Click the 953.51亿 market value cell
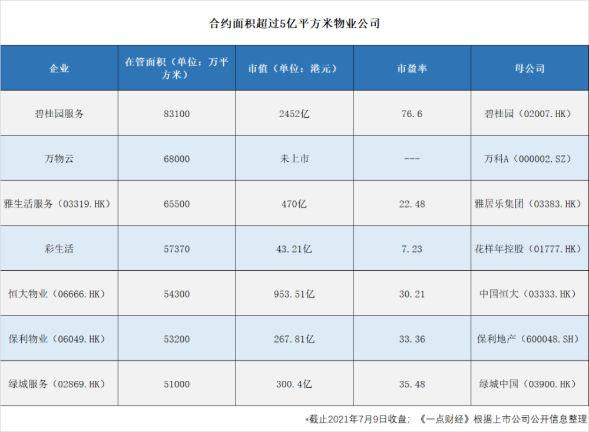This screenshot has height=432, width=589. click(294, 294)
